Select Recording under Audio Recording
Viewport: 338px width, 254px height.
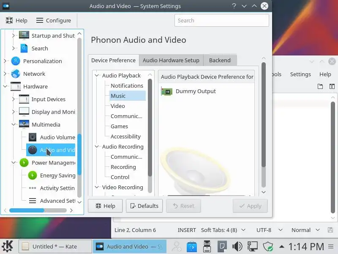[x=123, y=167]
